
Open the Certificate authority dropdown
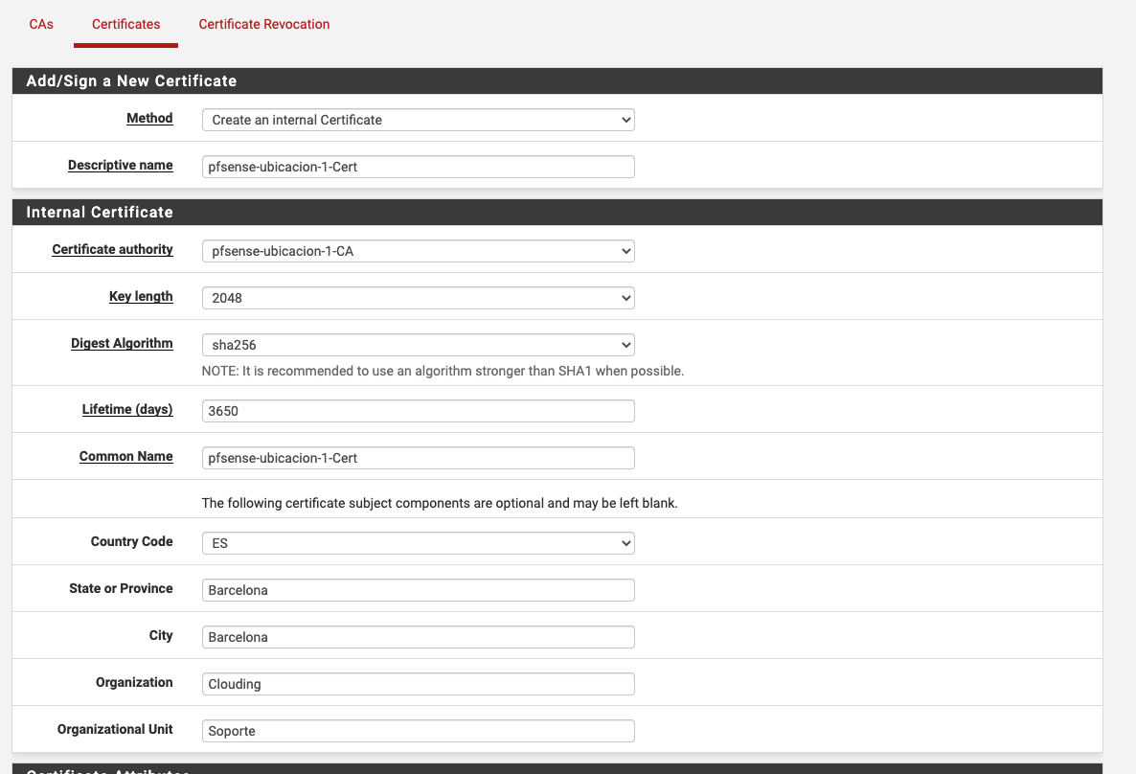pos(418,251)
